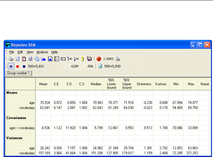This screenshot has width=213, height=157.
Task: Click the dark blue square button
Action: 24,66
